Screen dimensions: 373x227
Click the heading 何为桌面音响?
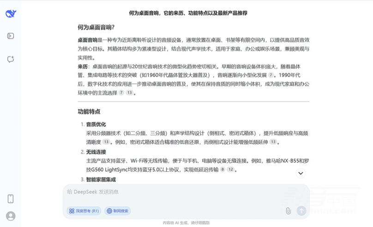point(96,27)
